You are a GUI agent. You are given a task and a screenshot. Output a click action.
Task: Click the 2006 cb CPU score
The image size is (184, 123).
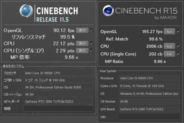[154, 46]
